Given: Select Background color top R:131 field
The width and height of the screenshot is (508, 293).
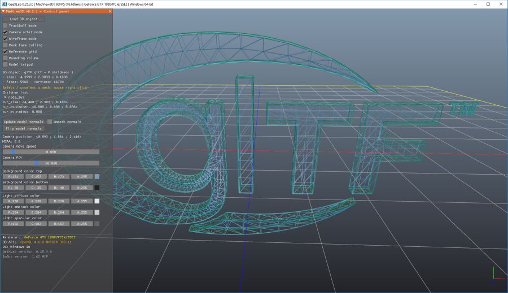Looking at the screenshot, I should coord(14,176).
